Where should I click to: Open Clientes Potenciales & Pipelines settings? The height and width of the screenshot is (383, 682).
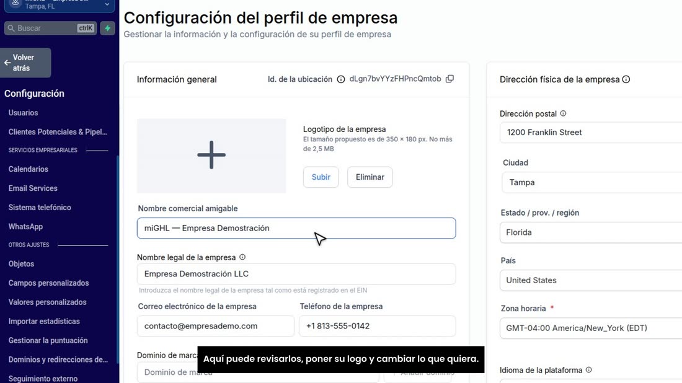point(58,132)
